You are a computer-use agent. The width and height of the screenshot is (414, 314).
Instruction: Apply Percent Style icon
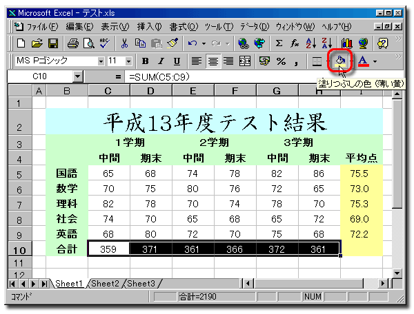pyautogui.click(x=281, y=61)
